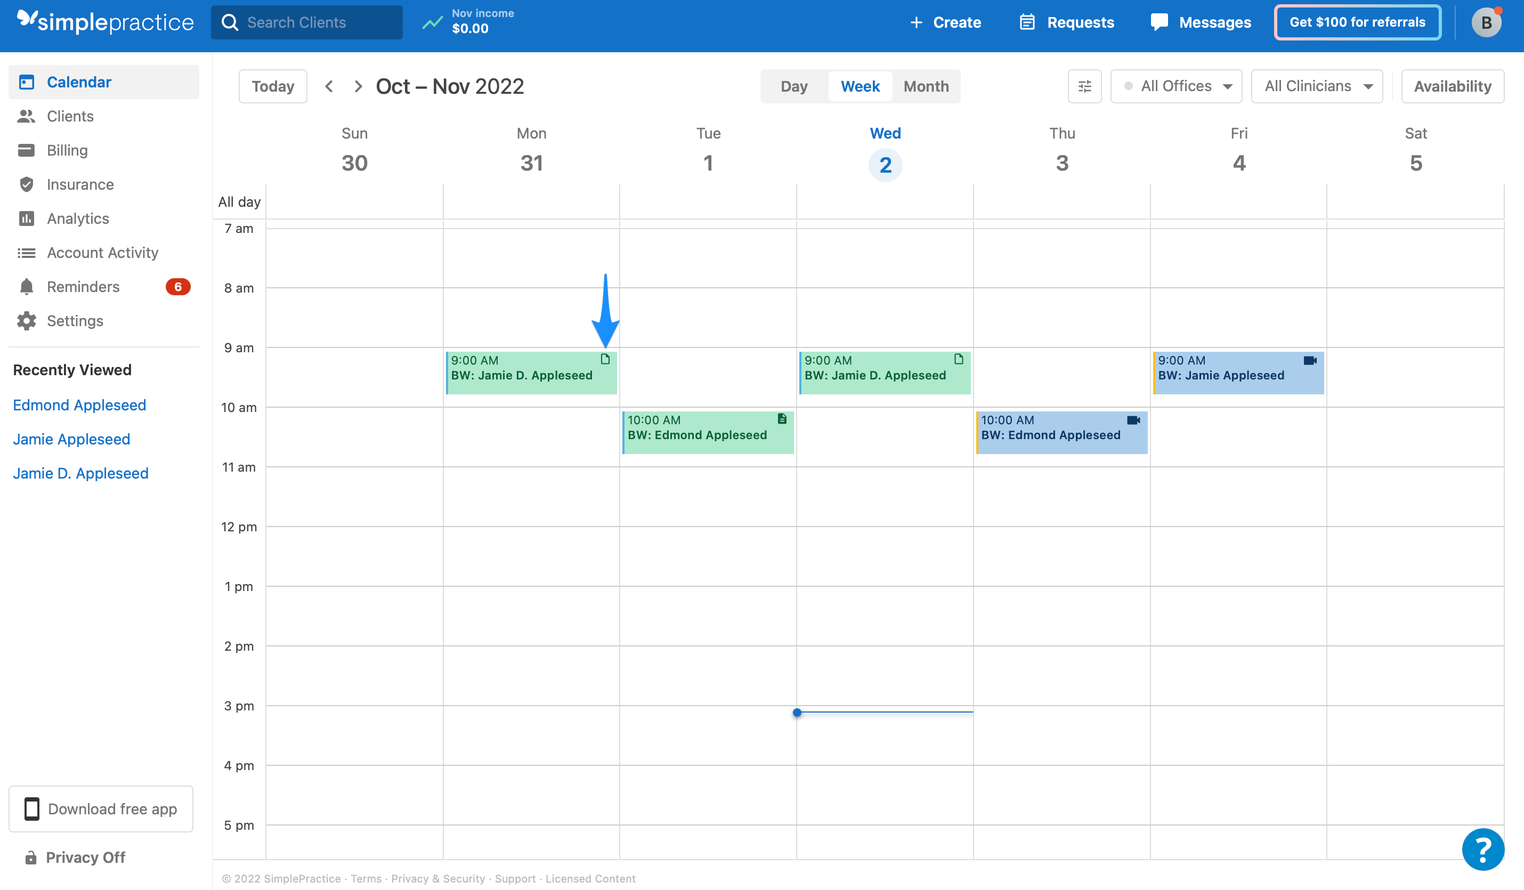Image resolution: width=1524 pixels, height=890 pixels.
Task: Open the filter options panel
Action: (1085, 87)
